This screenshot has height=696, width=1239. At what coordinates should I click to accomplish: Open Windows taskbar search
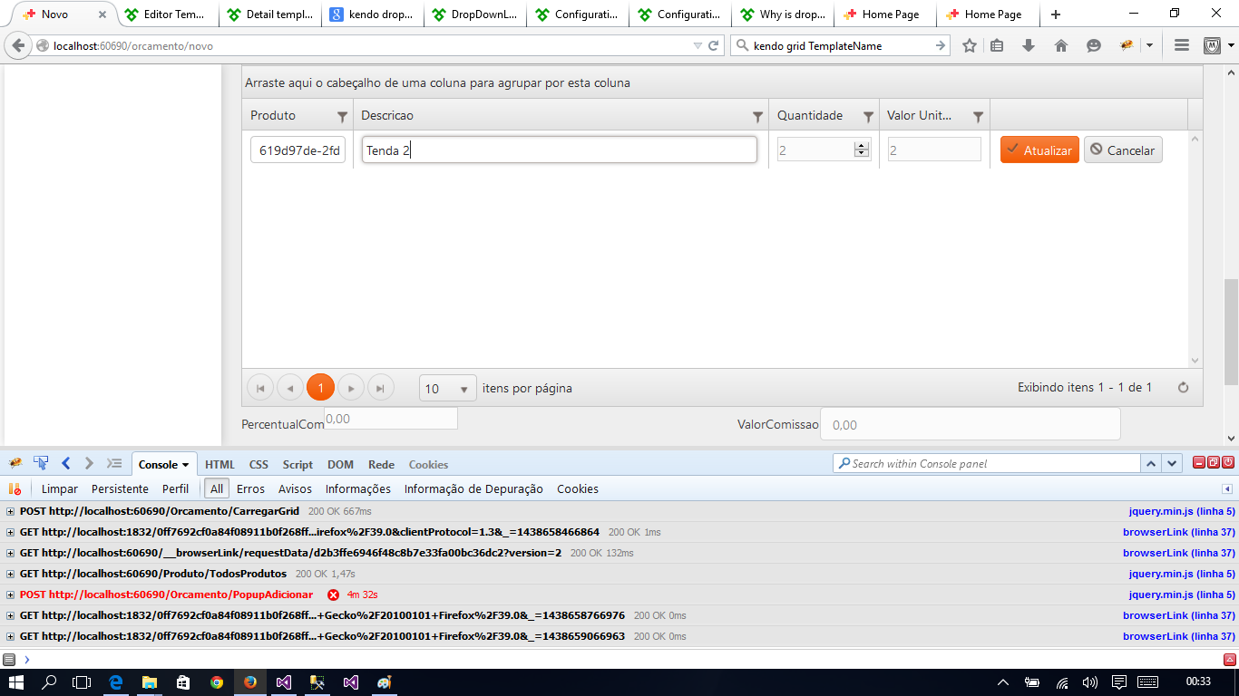[50, 681]
